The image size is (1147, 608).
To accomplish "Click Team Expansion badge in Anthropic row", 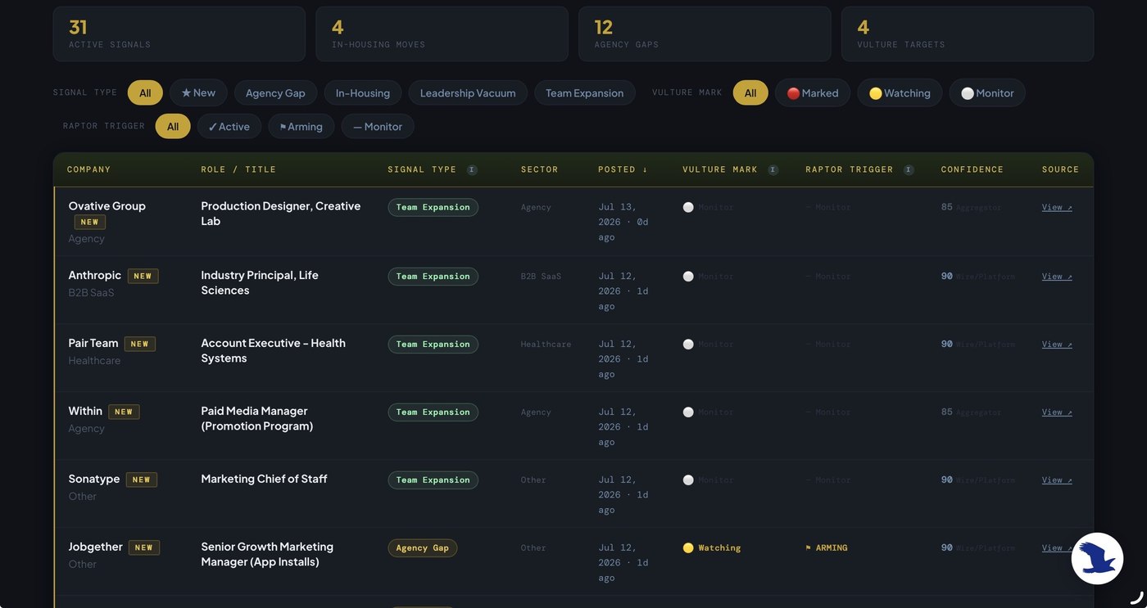I will 433,276.
